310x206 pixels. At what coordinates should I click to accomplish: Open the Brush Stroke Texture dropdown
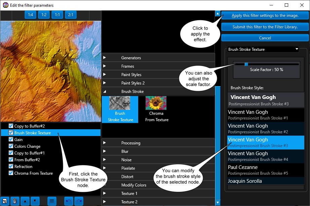(x=263, y=49)
